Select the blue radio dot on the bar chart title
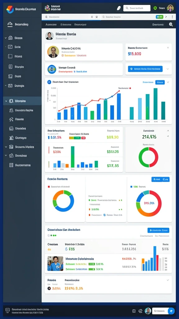Viewport: 179px width, 319px height. tap(49, 82)
